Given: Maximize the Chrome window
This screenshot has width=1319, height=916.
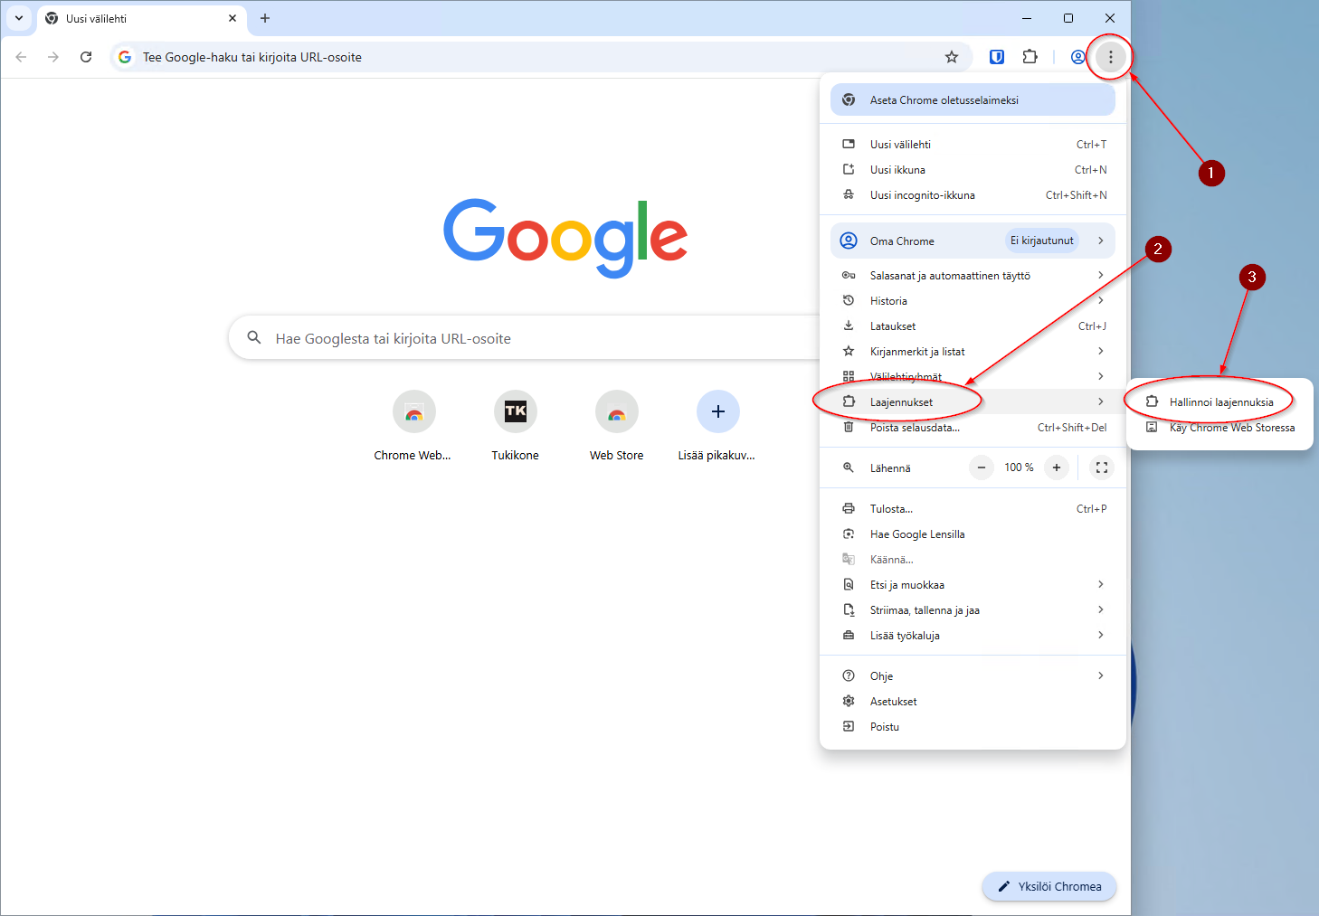Looking at the screenshot, I should [x=1068, y=18].
